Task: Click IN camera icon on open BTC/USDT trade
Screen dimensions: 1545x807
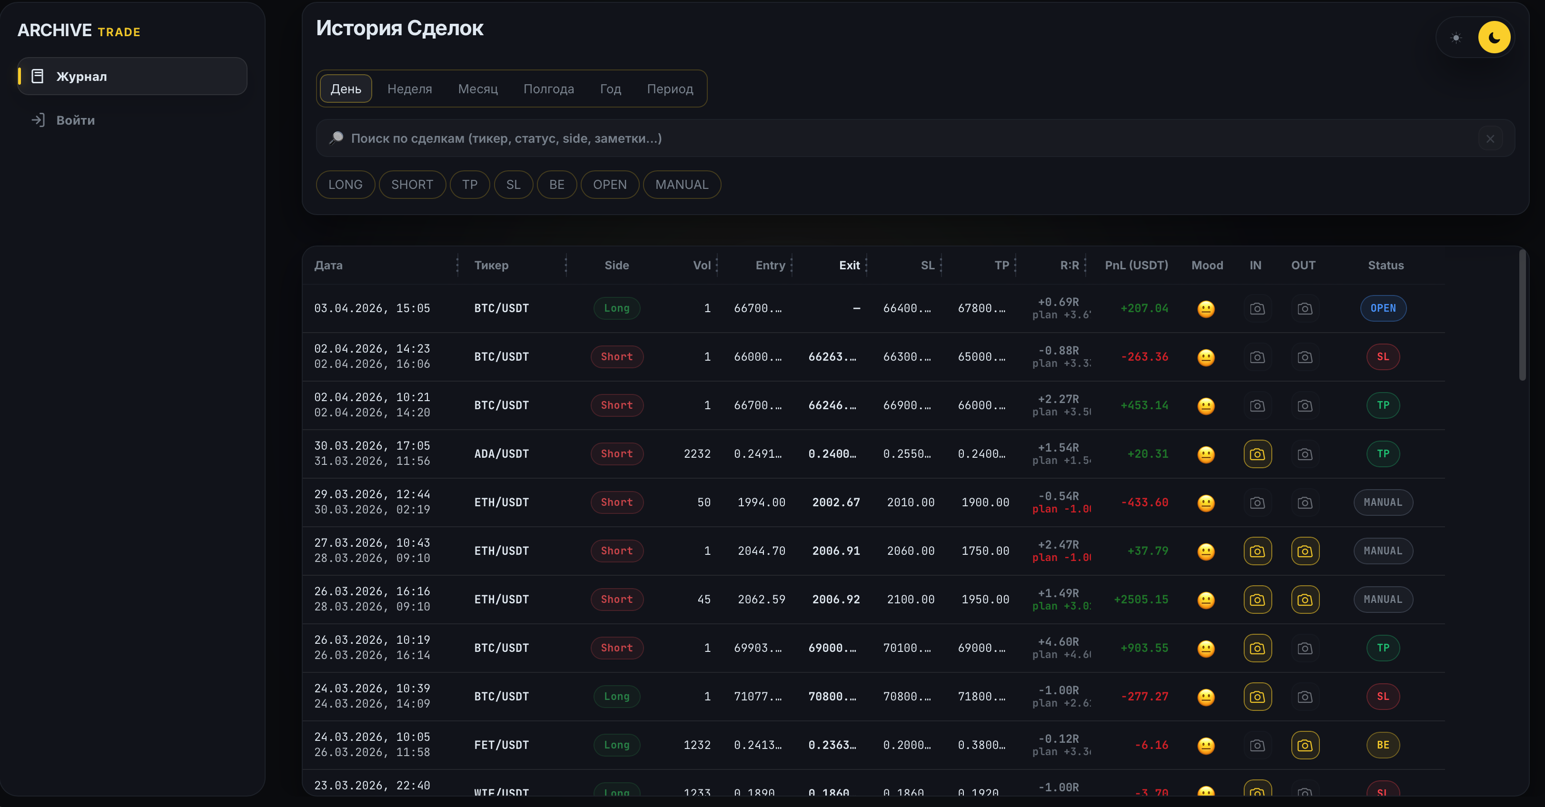Action: (1257, 309)
